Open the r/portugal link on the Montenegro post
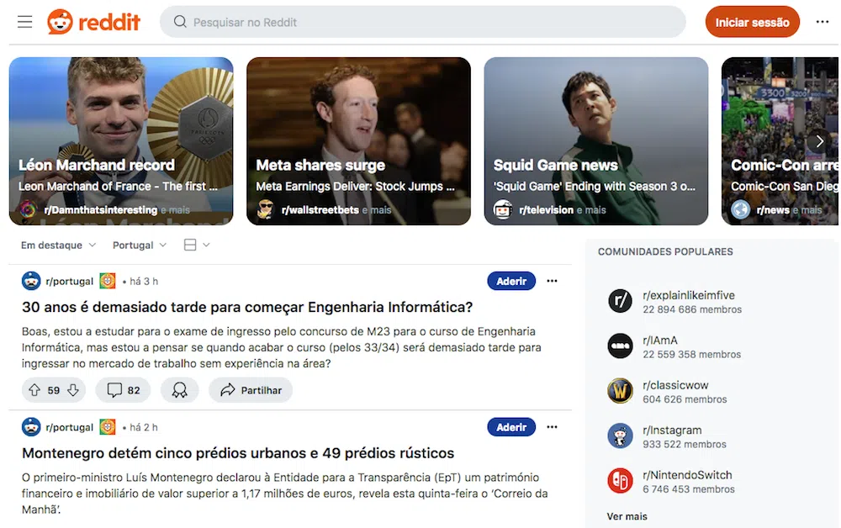 [69, 427]
